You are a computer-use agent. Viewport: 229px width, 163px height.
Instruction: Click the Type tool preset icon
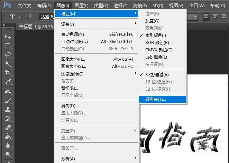[12, 17]
